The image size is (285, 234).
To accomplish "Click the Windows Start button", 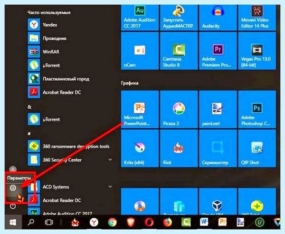I will (13, 222).
